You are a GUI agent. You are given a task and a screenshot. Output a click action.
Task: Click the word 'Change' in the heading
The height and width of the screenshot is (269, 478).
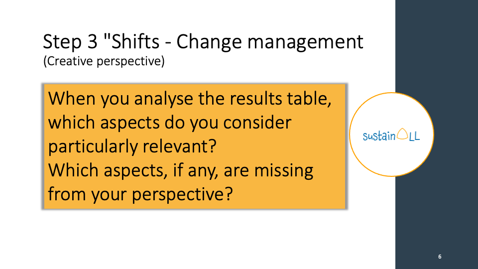tap(209, 42)
